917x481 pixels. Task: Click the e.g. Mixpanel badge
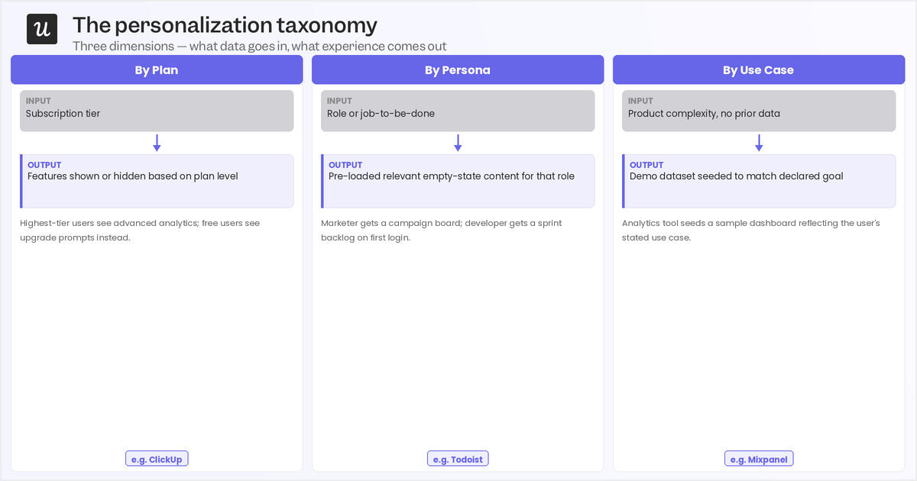pos(759,459)
